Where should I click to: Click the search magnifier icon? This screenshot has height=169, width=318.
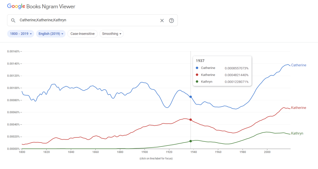[13, 20]
